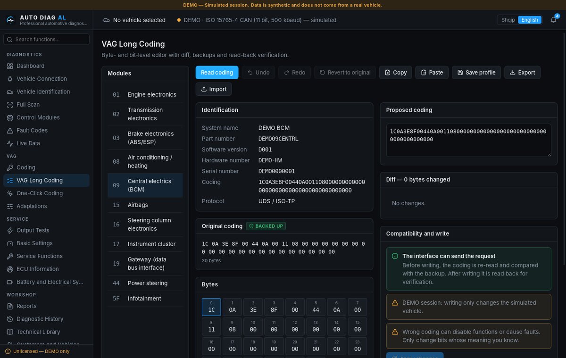The width and height of the screenshot is (566, 358).
Task: Switch language to English
Action: 530,20
